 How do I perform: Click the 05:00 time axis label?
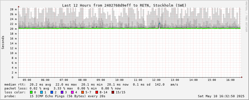click(27, 80)
